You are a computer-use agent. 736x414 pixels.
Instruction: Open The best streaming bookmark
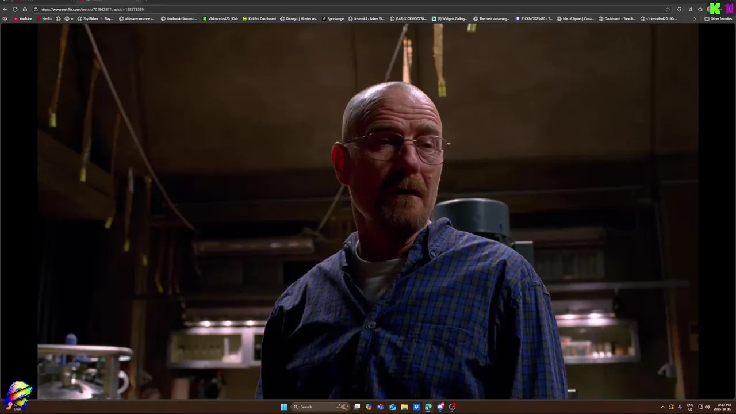(492, 19)
